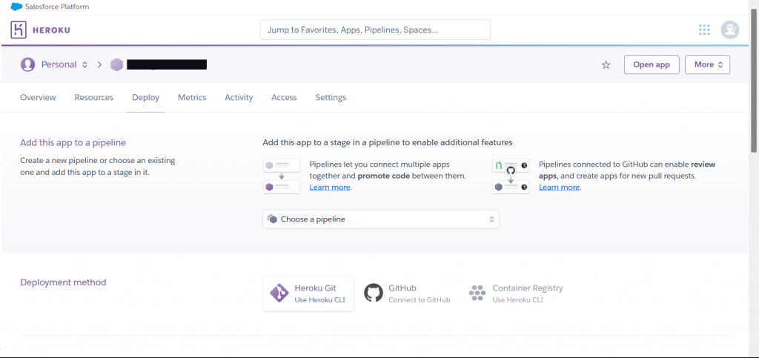This screenshot has width=759, height=358.
Task: Click the GitHub review apps illustration
Action: (x=511, y=176)
